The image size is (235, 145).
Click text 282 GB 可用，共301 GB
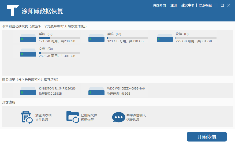tap(57, 56)
